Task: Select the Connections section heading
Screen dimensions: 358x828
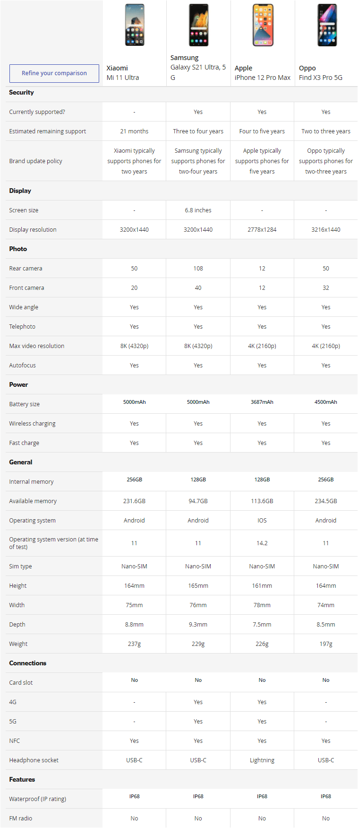Action: pos(28,663)
